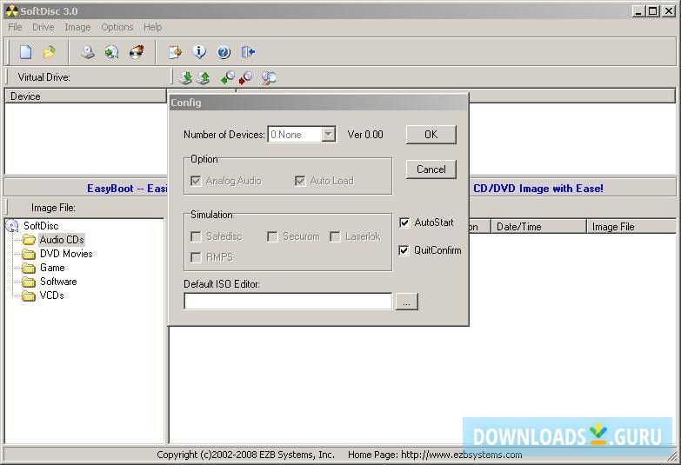Screen dimensions: 681x465
Task: Click the Audio CDs folder icon
Action: [29, 240]
